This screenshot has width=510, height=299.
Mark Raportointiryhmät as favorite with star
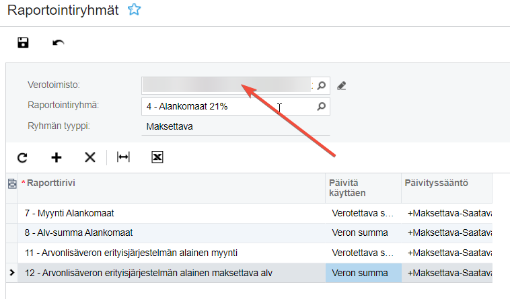point(135,10)
